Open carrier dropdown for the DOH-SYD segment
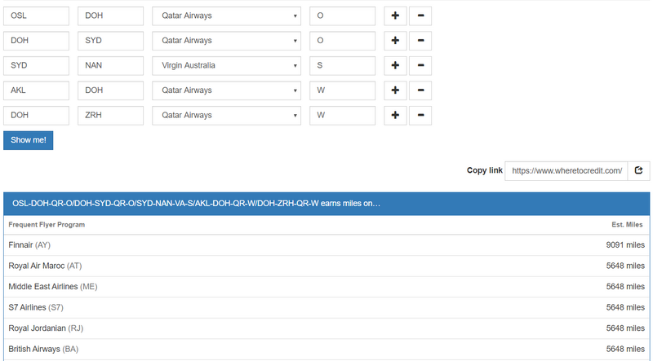 click(x=226, y=41)
